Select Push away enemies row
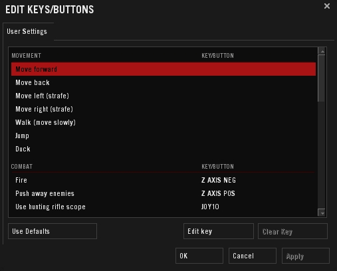 pyautogui.click(x=164, y=193)
